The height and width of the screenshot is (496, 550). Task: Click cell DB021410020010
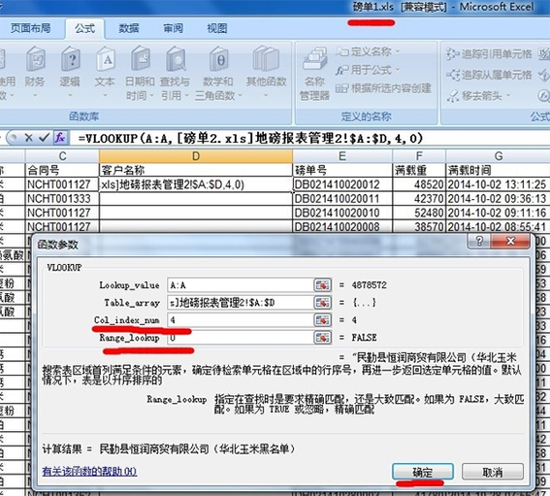(342, 213)
